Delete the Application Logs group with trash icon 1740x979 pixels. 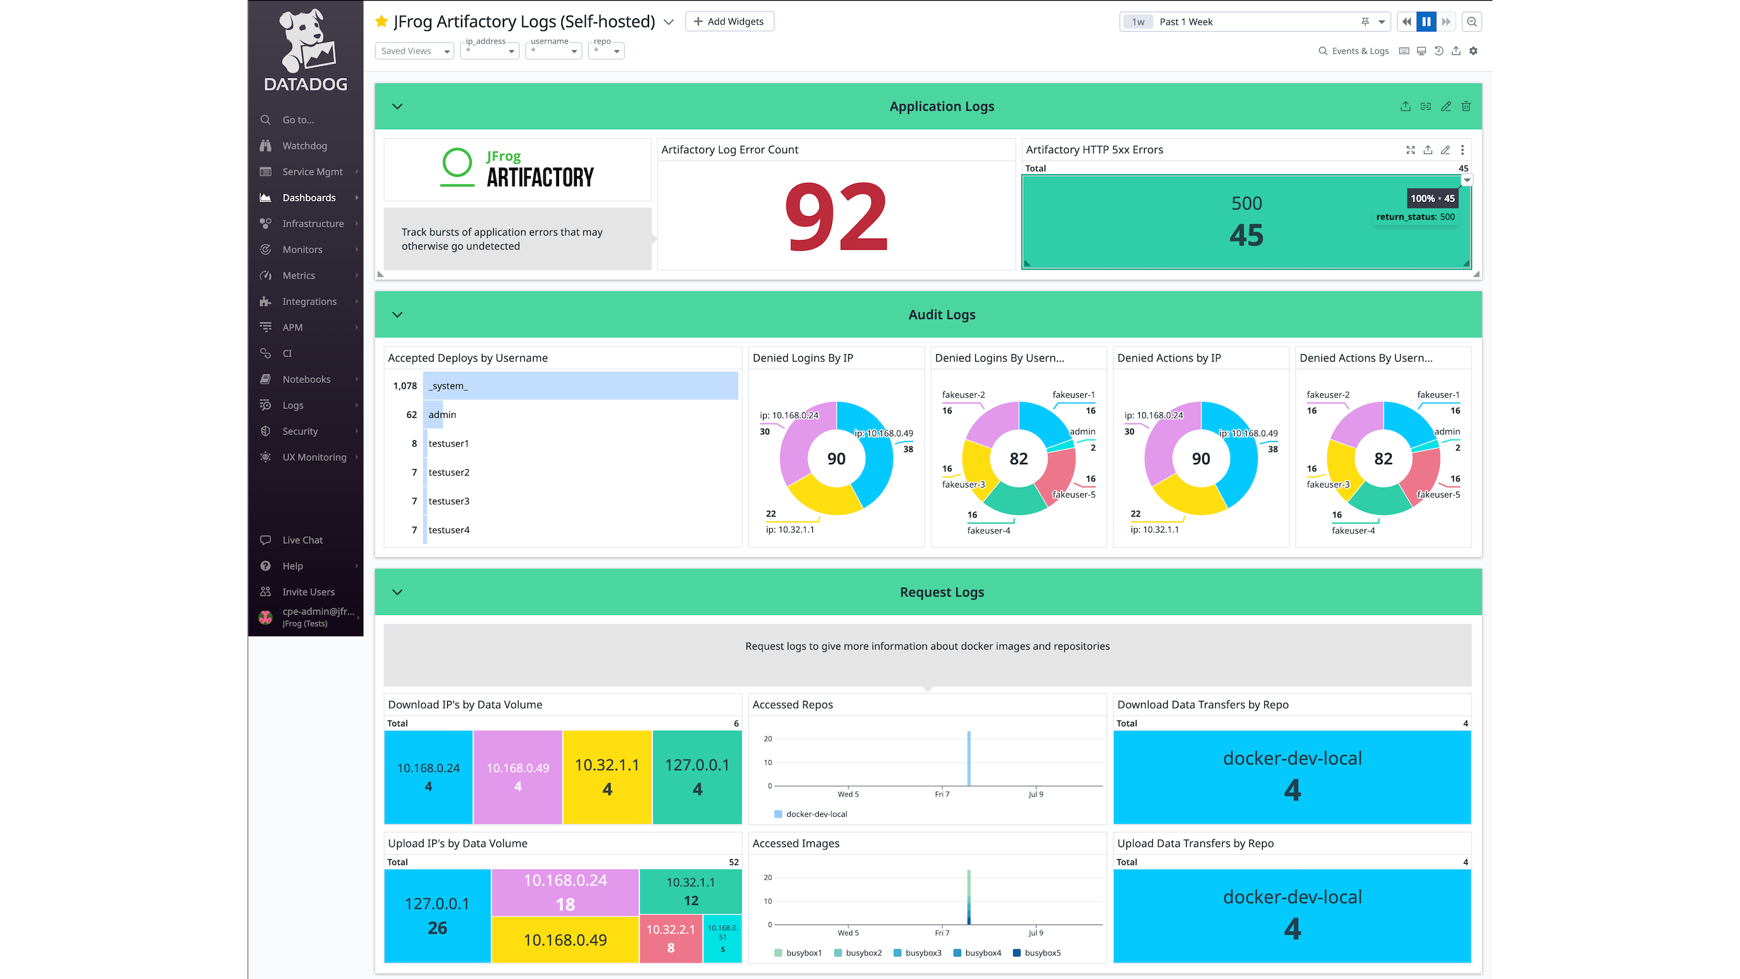click(1466, 106)
